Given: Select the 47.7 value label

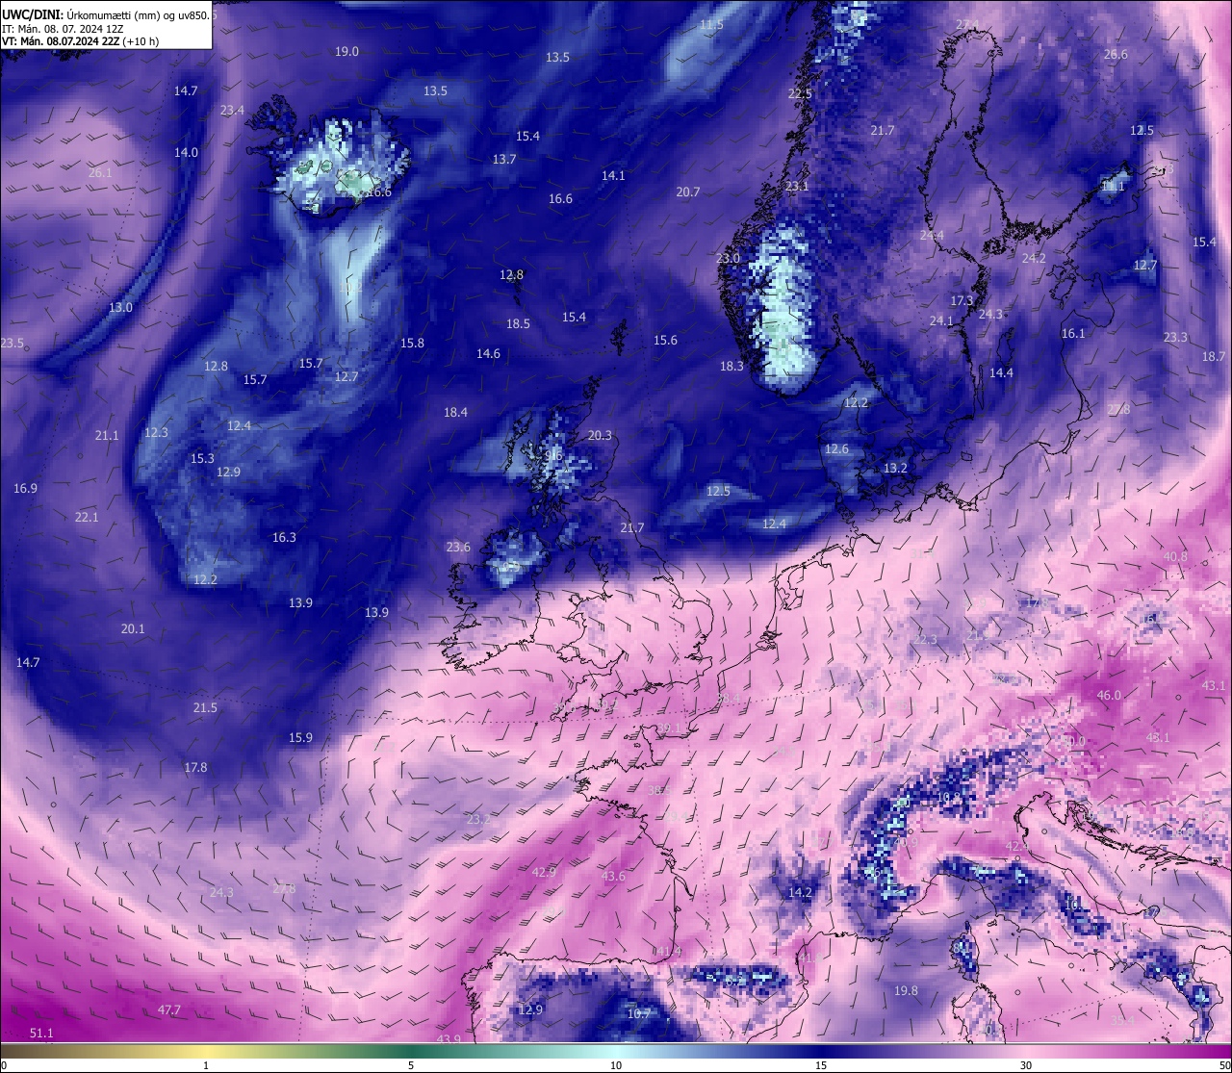Looking at the screenshot, I should (169, 1009).
